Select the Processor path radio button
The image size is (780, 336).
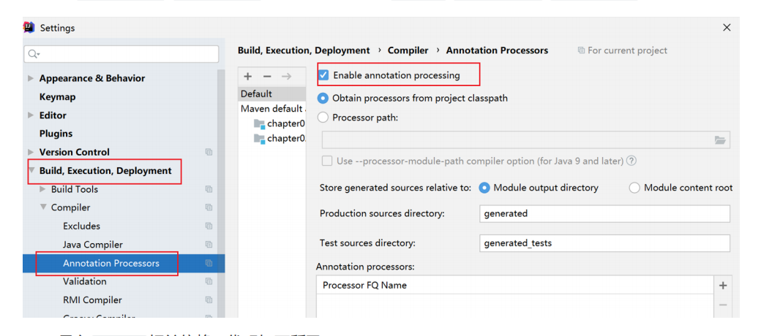tap(323, 117)
